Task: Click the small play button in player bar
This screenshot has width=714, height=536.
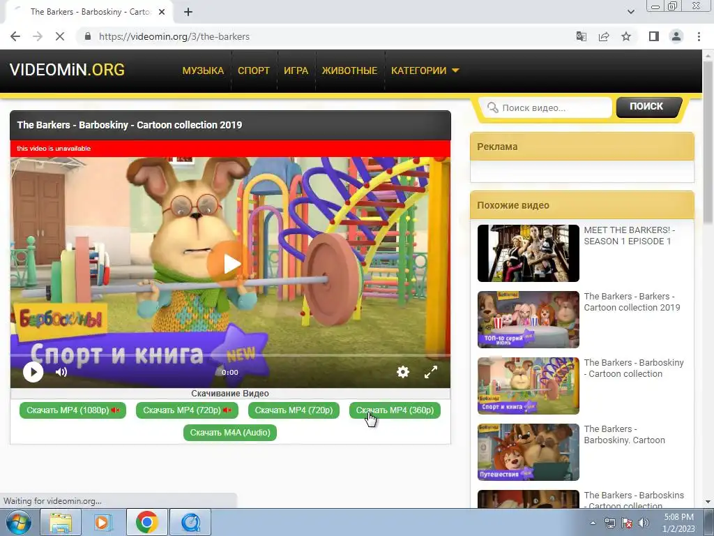Action: pos(33,372)
